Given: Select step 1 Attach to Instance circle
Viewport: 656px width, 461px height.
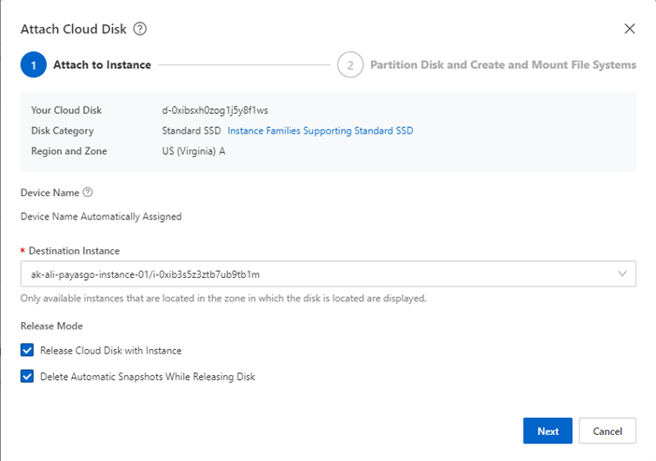Looking at the screenshot, I should [34, 64].
